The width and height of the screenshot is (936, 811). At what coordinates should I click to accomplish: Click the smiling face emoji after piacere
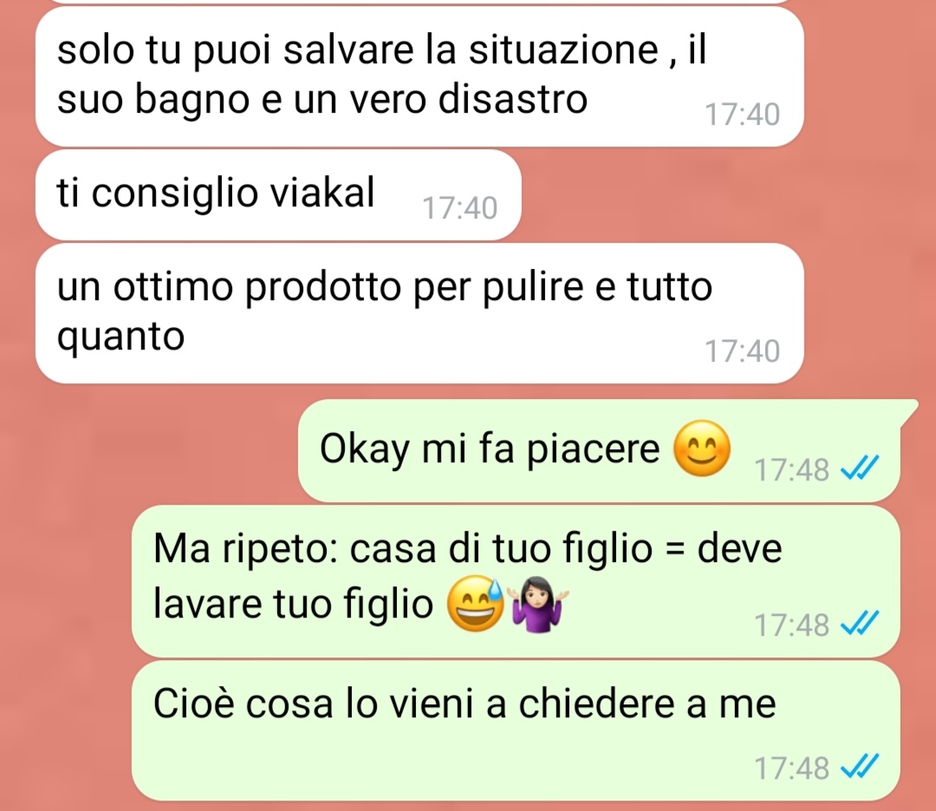point(701,448)
